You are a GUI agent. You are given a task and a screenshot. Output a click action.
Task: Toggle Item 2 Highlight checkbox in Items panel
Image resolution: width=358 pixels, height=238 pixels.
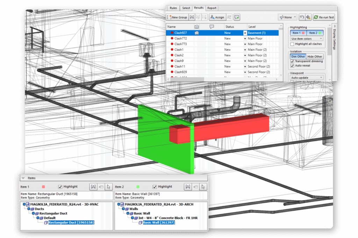point(155,187)
